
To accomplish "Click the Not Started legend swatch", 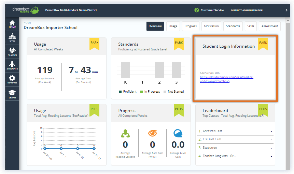I will (165, 92).
